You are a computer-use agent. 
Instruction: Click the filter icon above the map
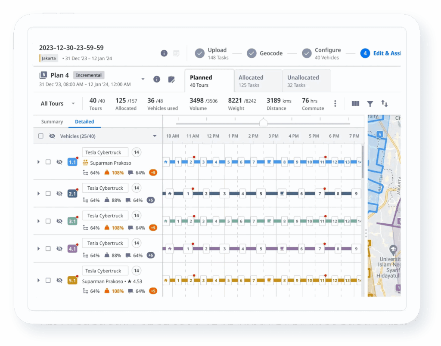(370, 103)
